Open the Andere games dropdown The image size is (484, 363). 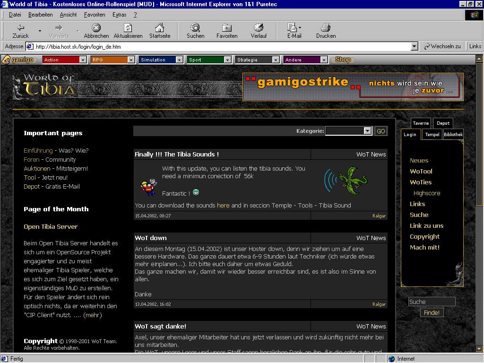point(324,60)
